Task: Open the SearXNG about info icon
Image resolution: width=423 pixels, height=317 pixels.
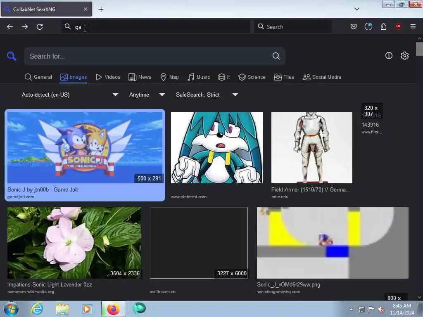Action: coord(389,56)
